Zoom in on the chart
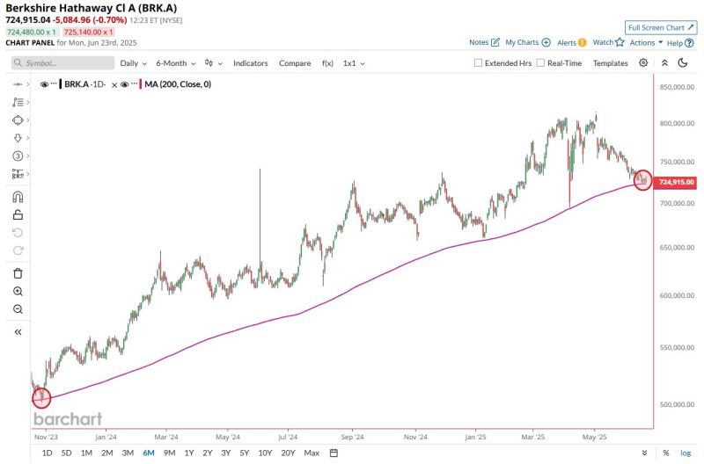Screen dimensions: 704x464 [18, 291]
